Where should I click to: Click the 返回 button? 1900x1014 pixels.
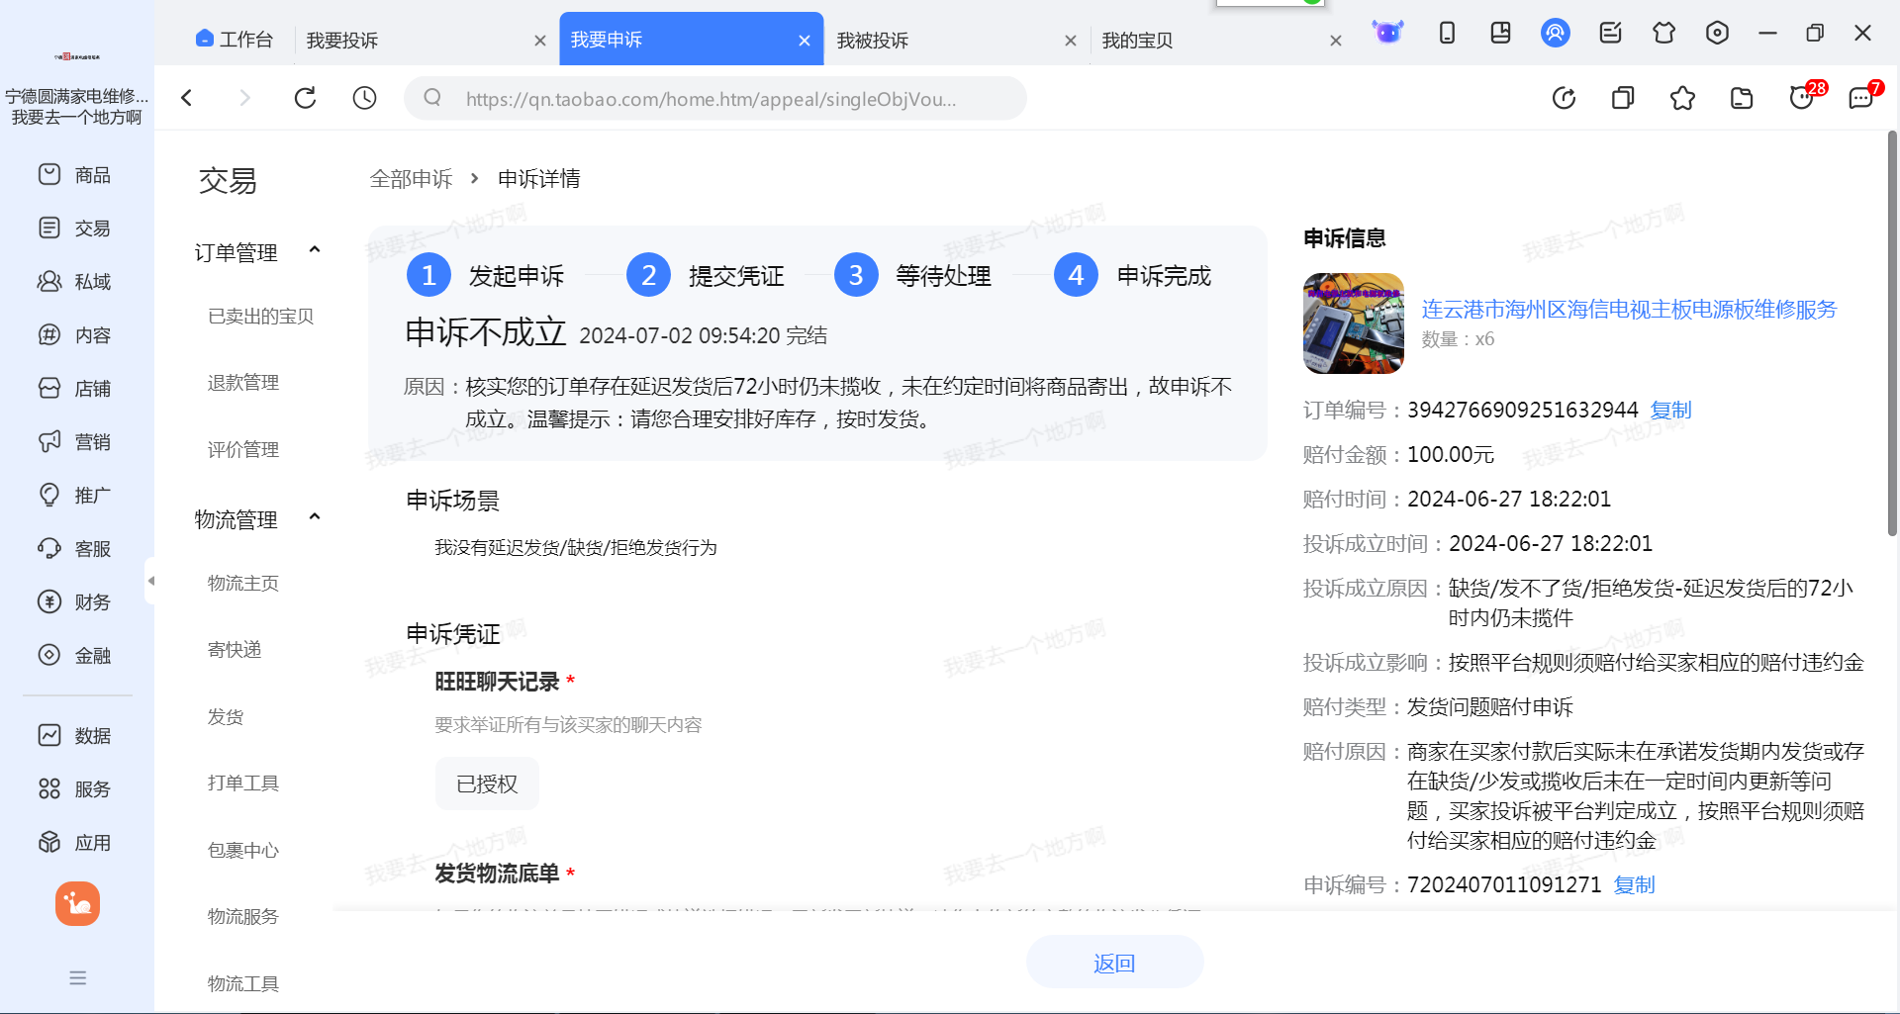pyautogui.click(x=1114, y=963)
